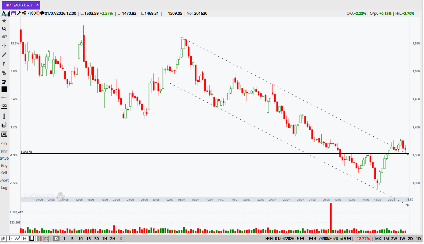Click the large red volume spike bar

[331, 218]
